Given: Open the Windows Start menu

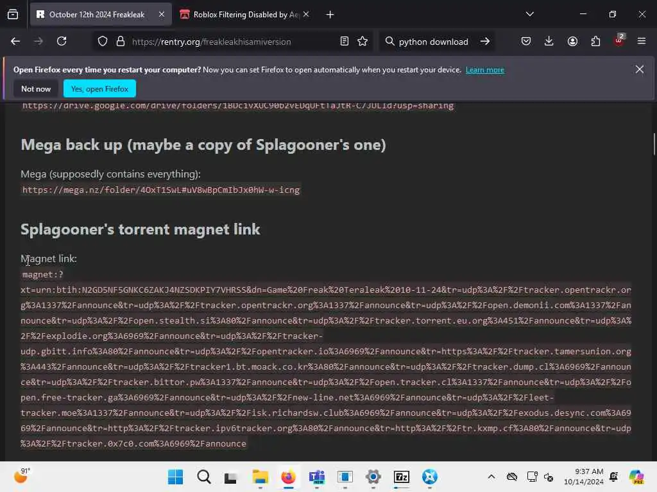Looking at the screenshot, I should [x=175, y=477].
